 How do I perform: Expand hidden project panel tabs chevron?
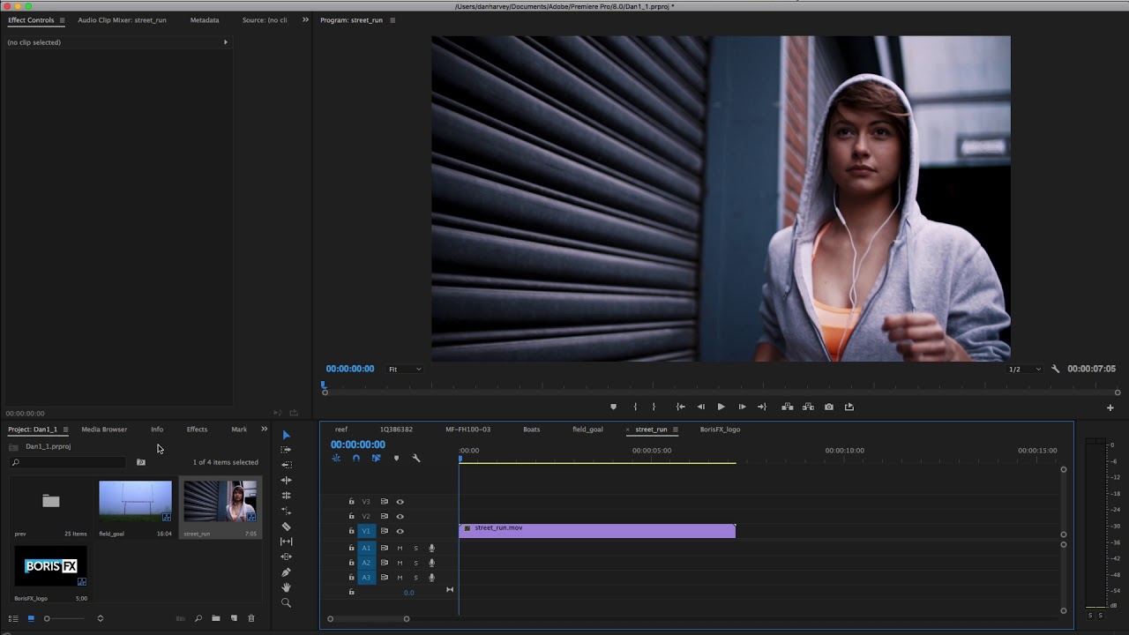[264, 430]
